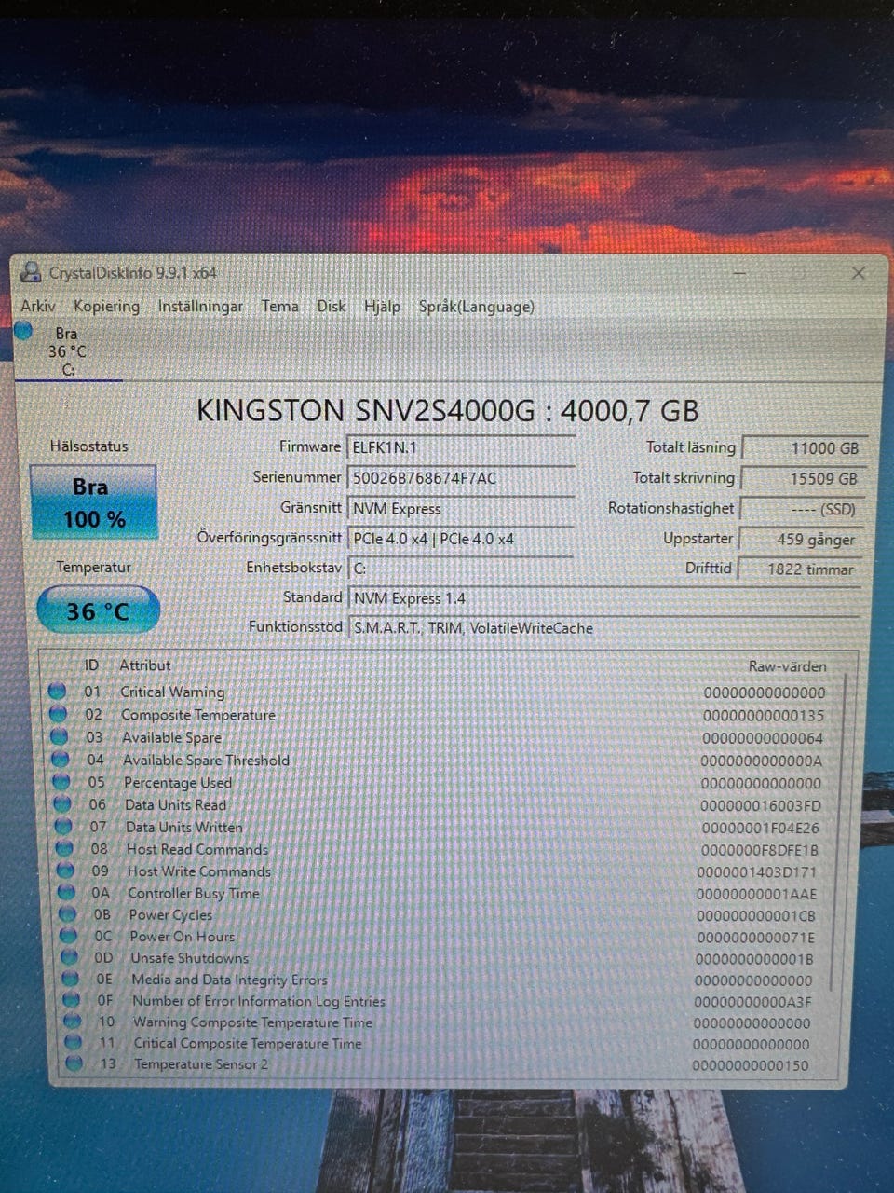Viewport: 894px width, 1193px height.
Task: Click the Gränssnitt field NVM Express
Action: 461,509
